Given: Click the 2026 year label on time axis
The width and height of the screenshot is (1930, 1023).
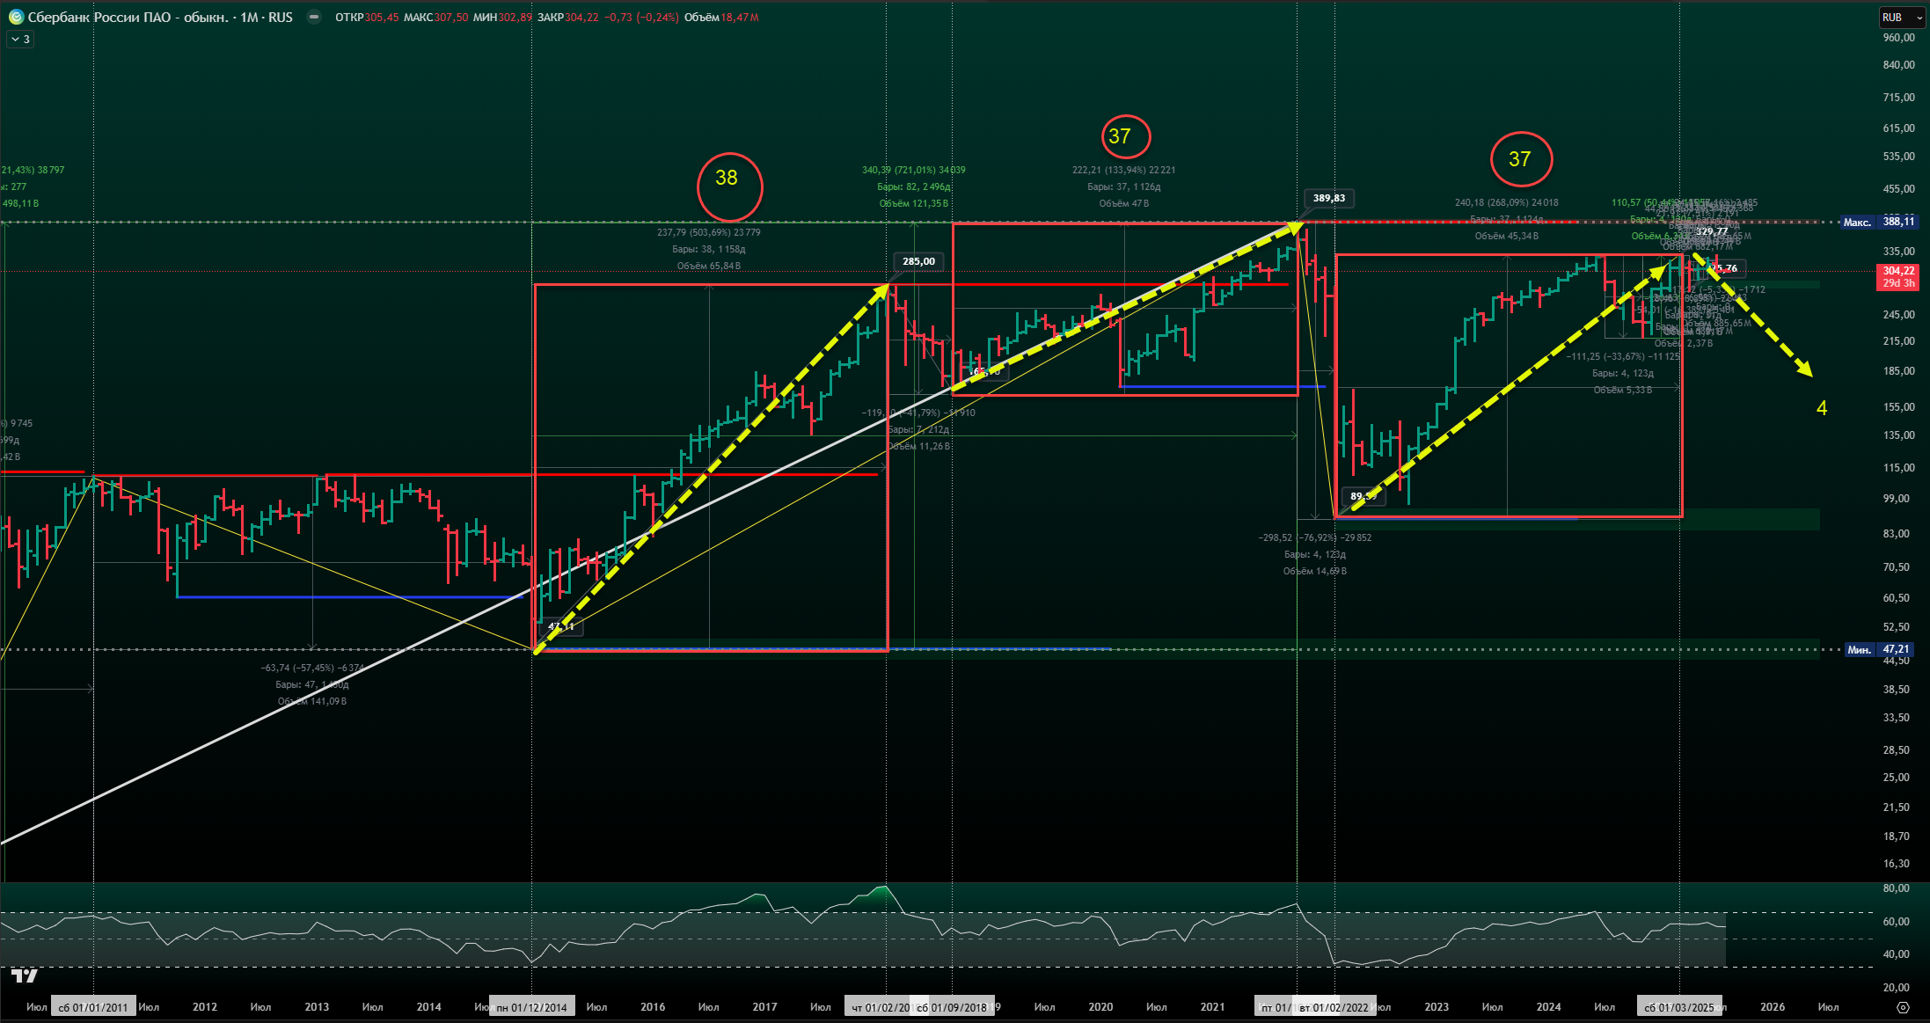Looking at the screenshot, I should pos(1773,1007).
